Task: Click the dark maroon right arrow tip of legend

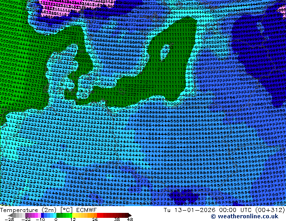Action: 129,215
